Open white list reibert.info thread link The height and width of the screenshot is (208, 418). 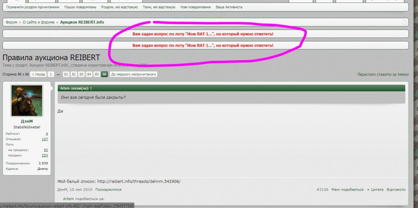coord(139,182)
